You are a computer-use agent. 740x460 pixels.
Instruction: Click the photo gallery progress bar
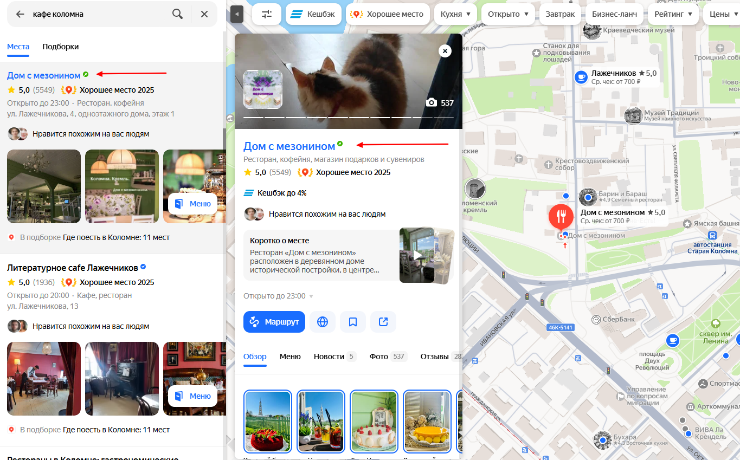pyautogui.click(x=349, y=117)
